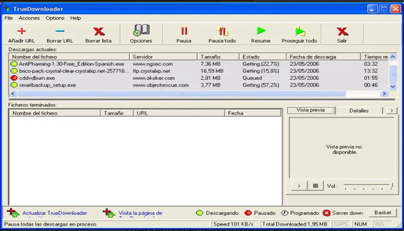
Task: Select AntiPharming-1.30-Free_Edition-Spanish.exe row
Action: coord(199,64)
